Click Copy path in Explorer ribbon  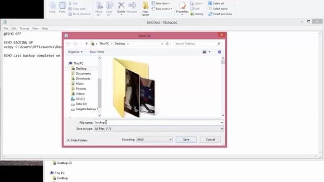pyautogui.click(x=77, y=9)
